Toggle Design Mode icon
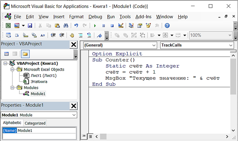The height and width of the screenshot is (141, 238). point(121,25)
